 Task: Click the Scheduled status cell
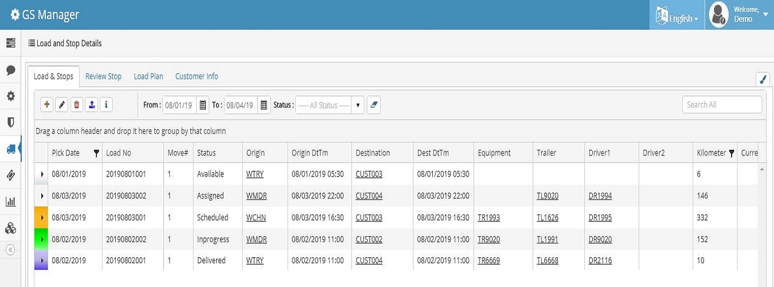click(x=213, y=217)
